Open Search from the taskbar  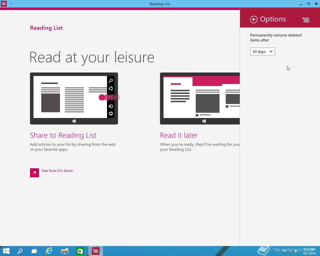coord(20,251)
